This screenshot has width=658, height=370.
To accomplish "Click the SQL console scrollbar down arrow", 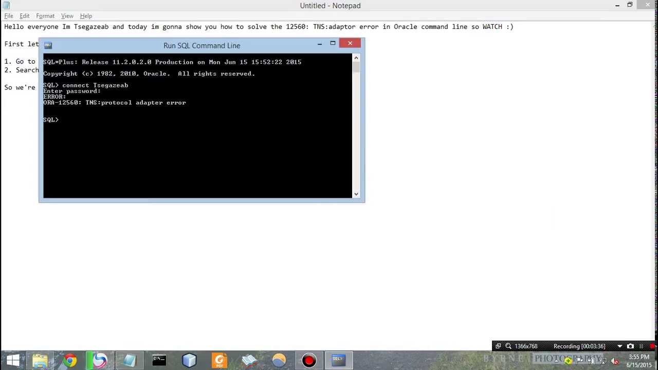I will tap(356, 194).
